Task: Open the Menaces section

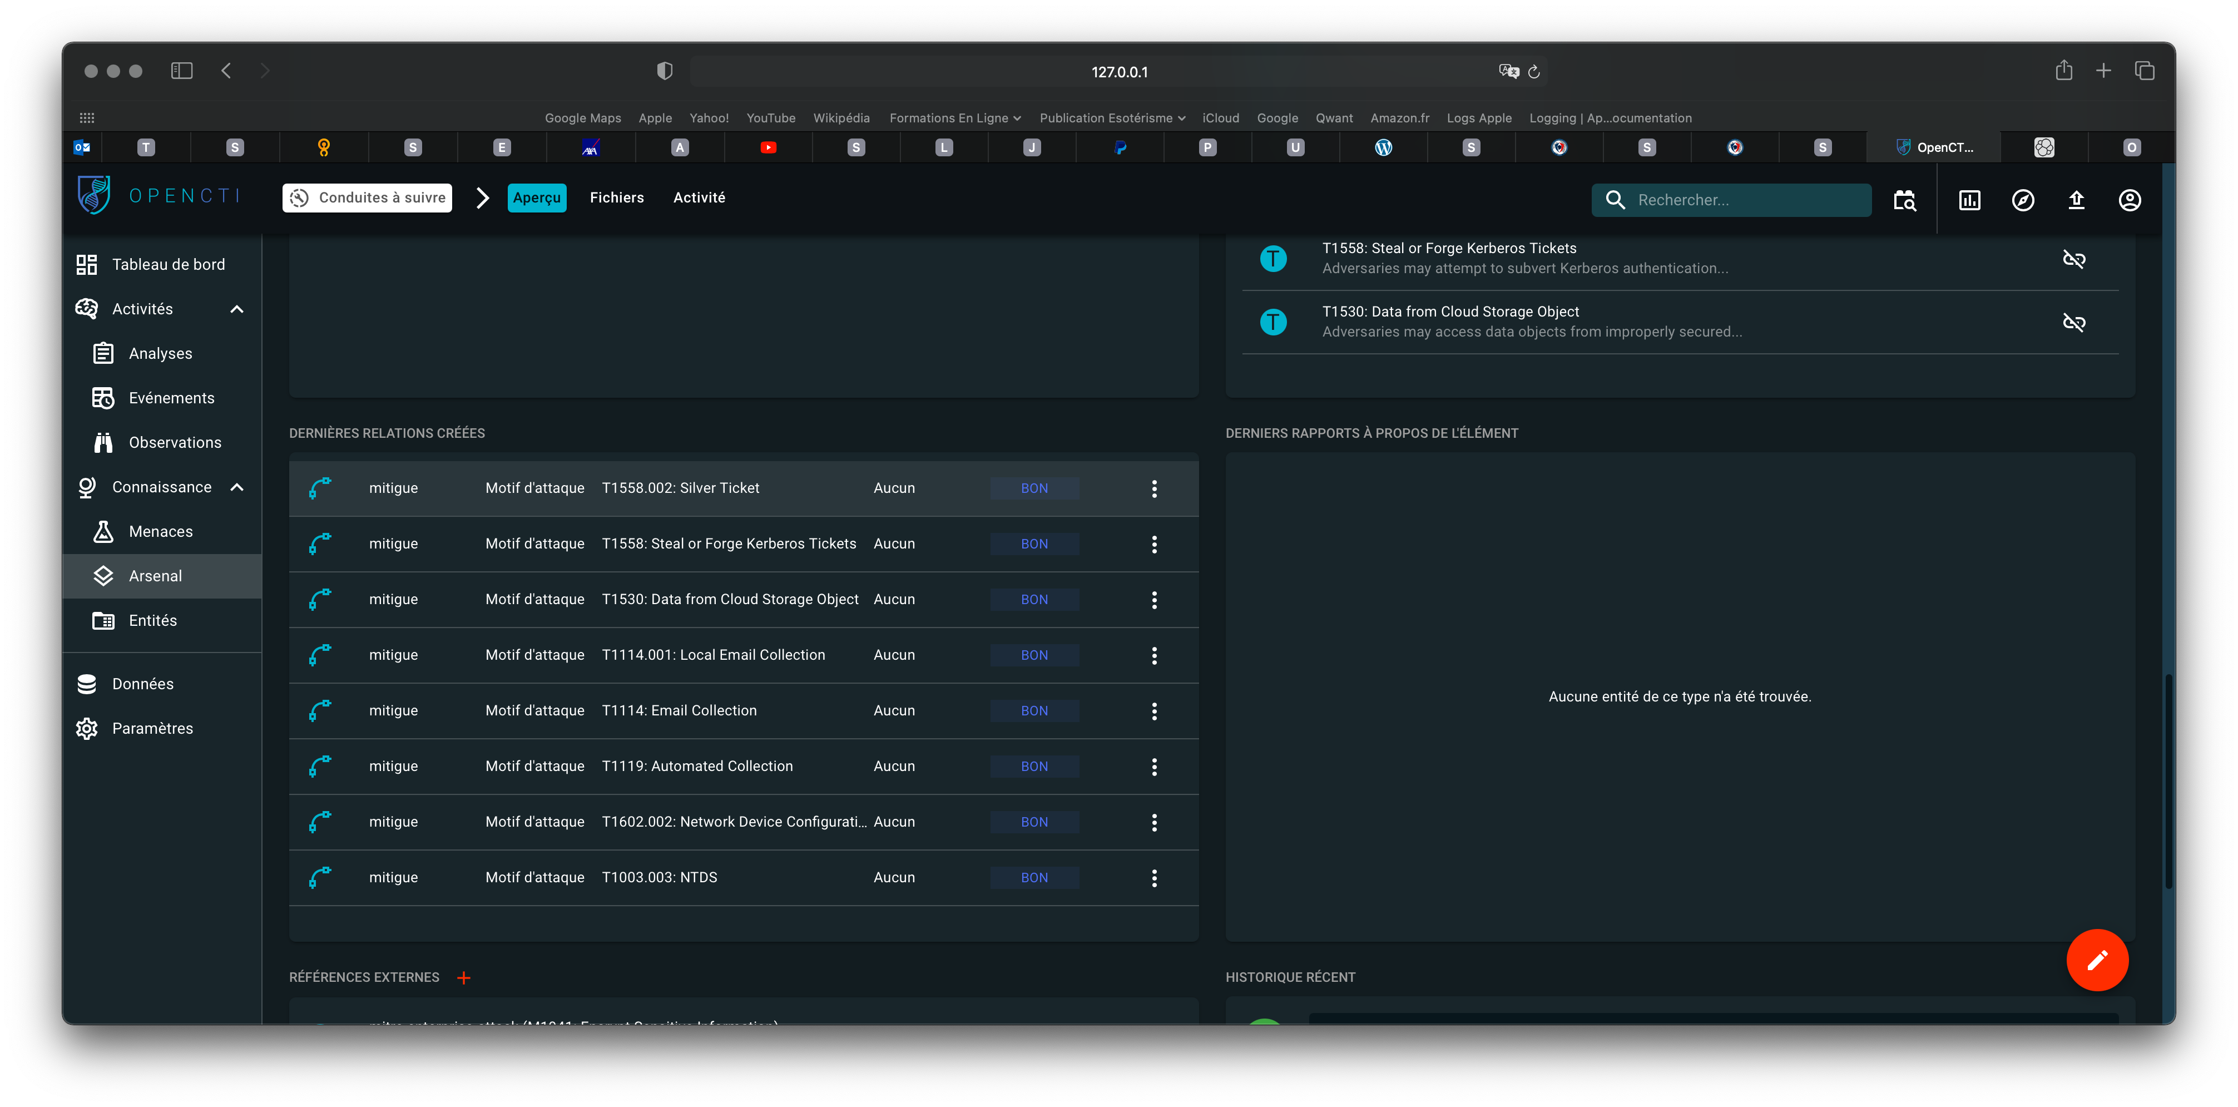Action: 161,531
